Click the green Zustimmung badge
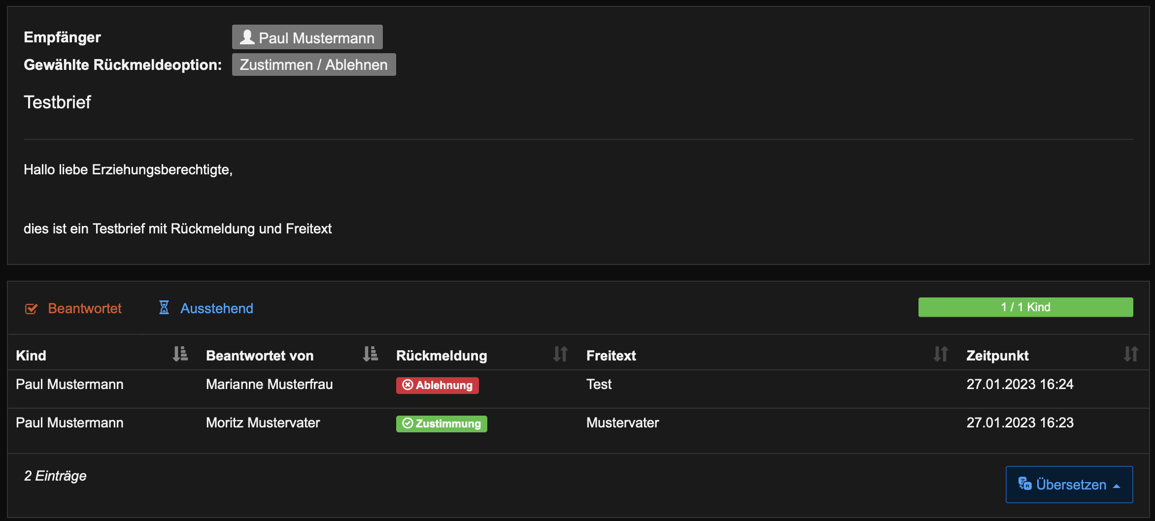This screenshot has width=1155, height=521. pos(442,423)
